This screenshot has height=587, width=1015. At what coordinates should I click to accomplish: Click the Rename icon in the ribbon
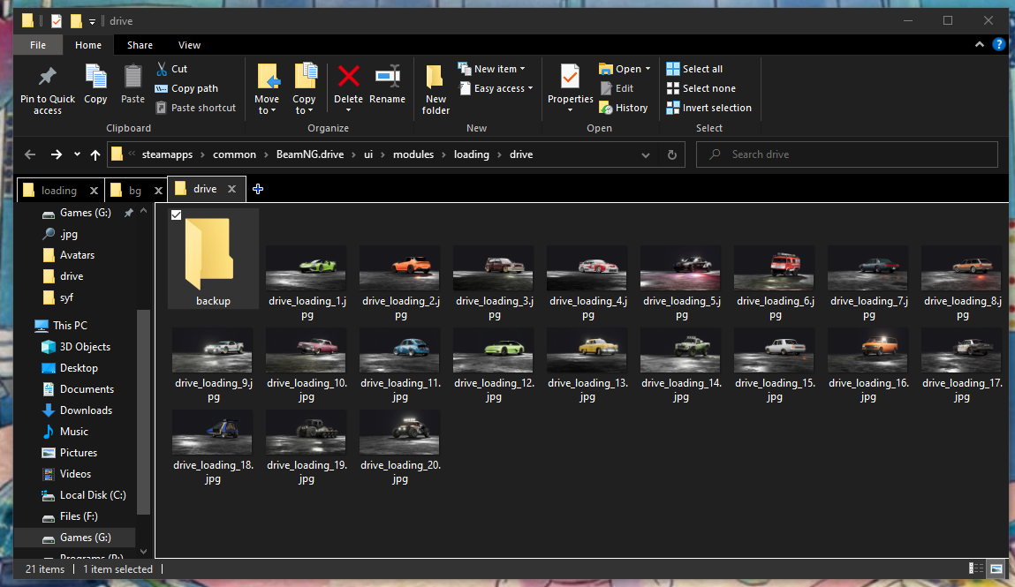(387, 78)
